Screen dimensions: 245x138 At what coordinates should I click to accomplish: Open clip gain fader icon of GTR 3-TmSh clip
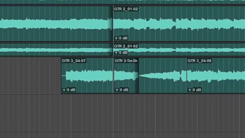pyautogui.click(x=117, y=90)
